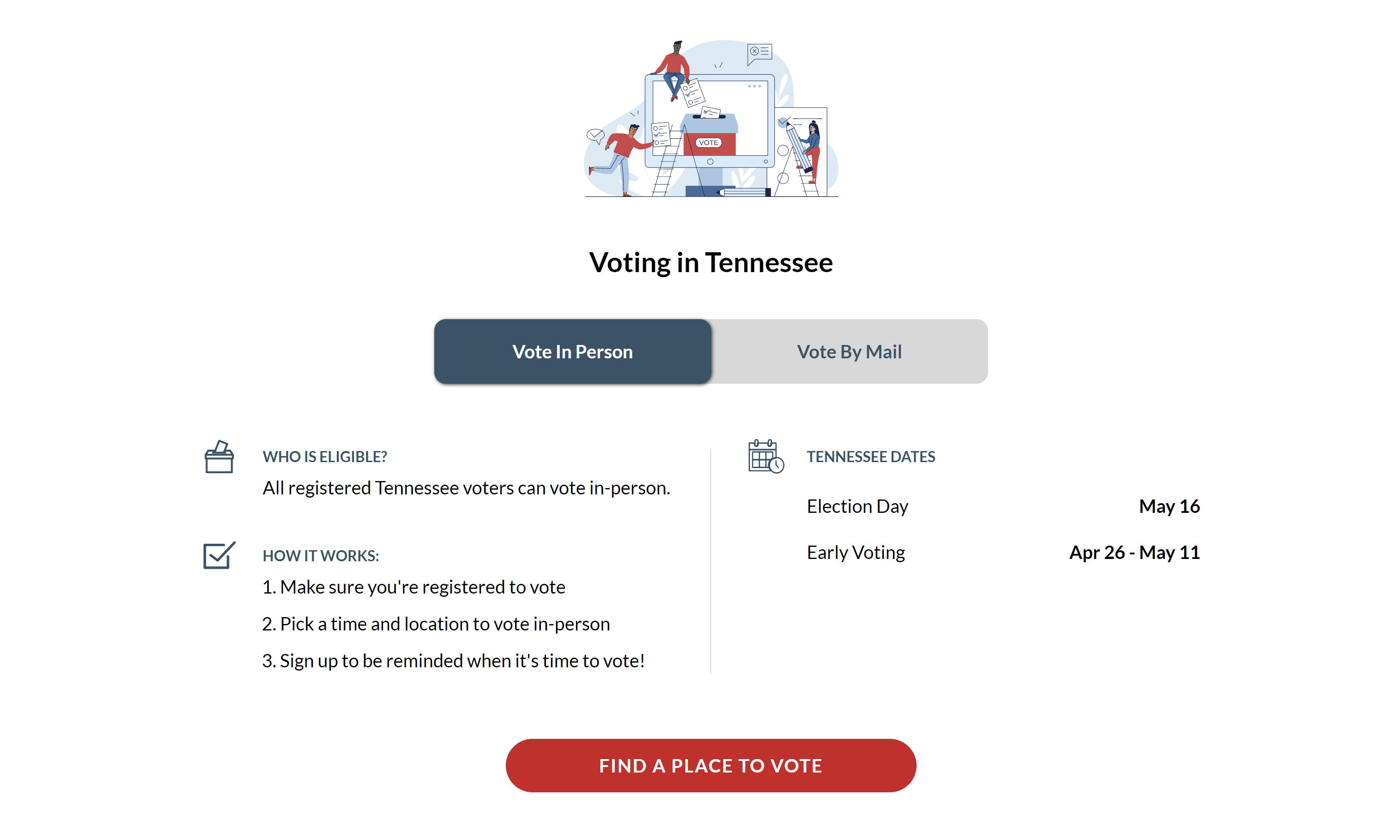Click the speech bubble icon in the illustration's top right
Viewport: 1397px width, 814px height.
point(760,54)
